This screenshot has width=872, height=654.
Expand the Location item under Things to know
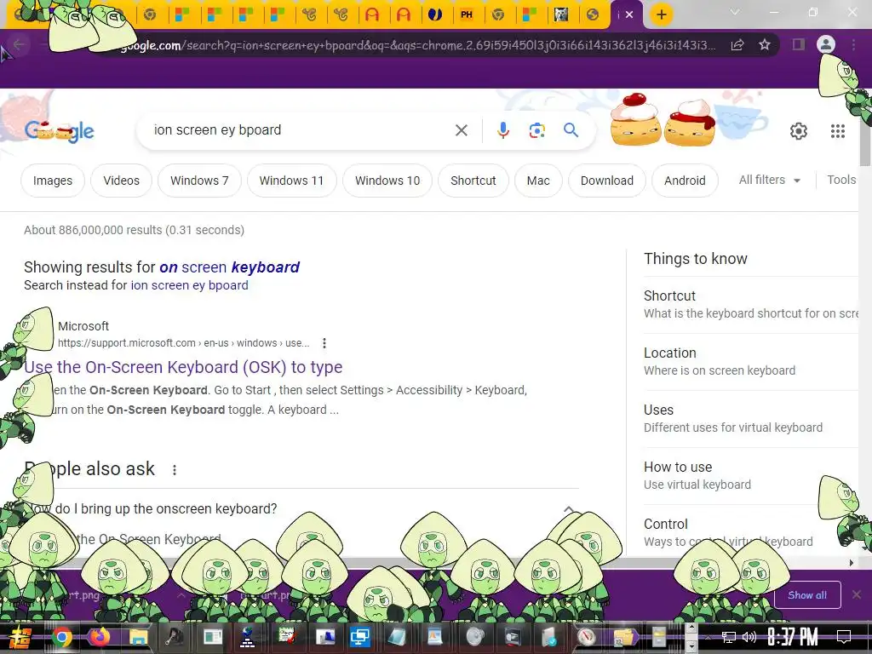(751, 361)
